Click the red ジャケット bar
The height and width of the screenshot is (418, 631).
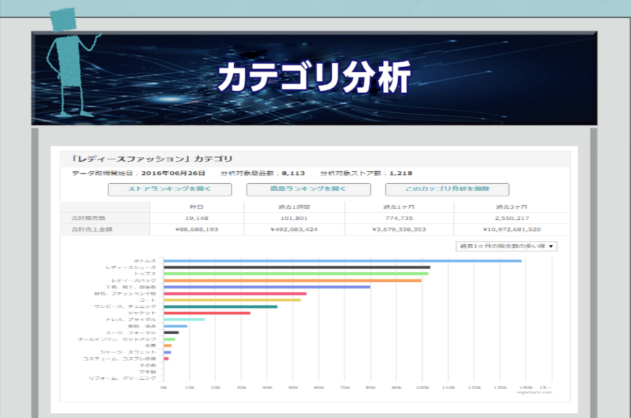[x=206, y=313]
